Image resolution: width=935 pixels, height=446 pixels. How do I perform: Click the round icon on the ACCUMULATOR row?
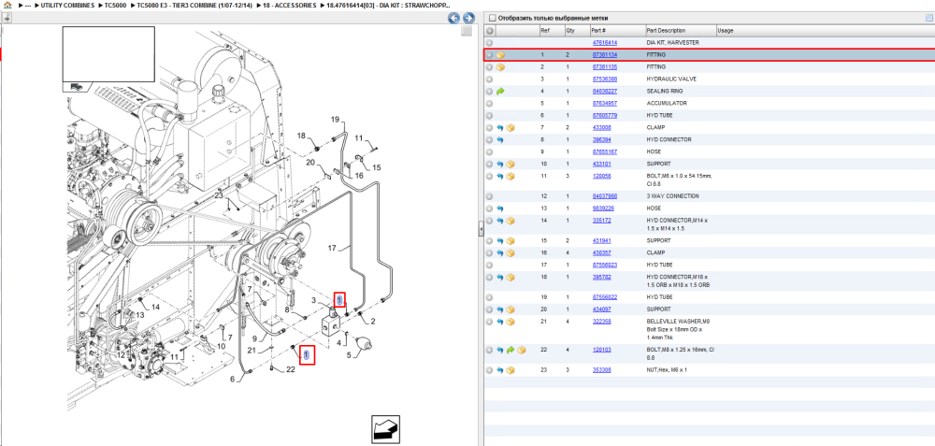(x=490, y=103)
